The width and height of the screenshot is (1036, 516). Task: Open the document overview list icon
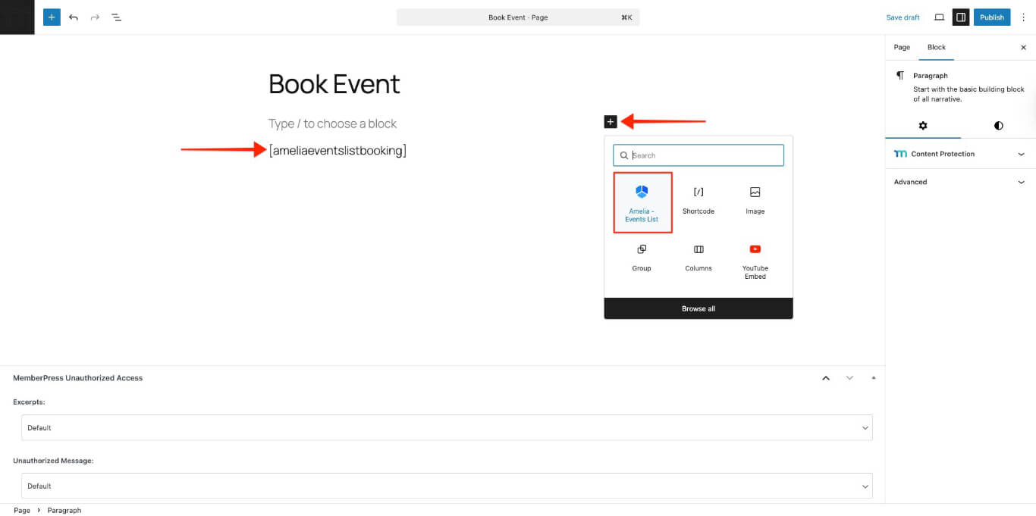tap(117, 17)
